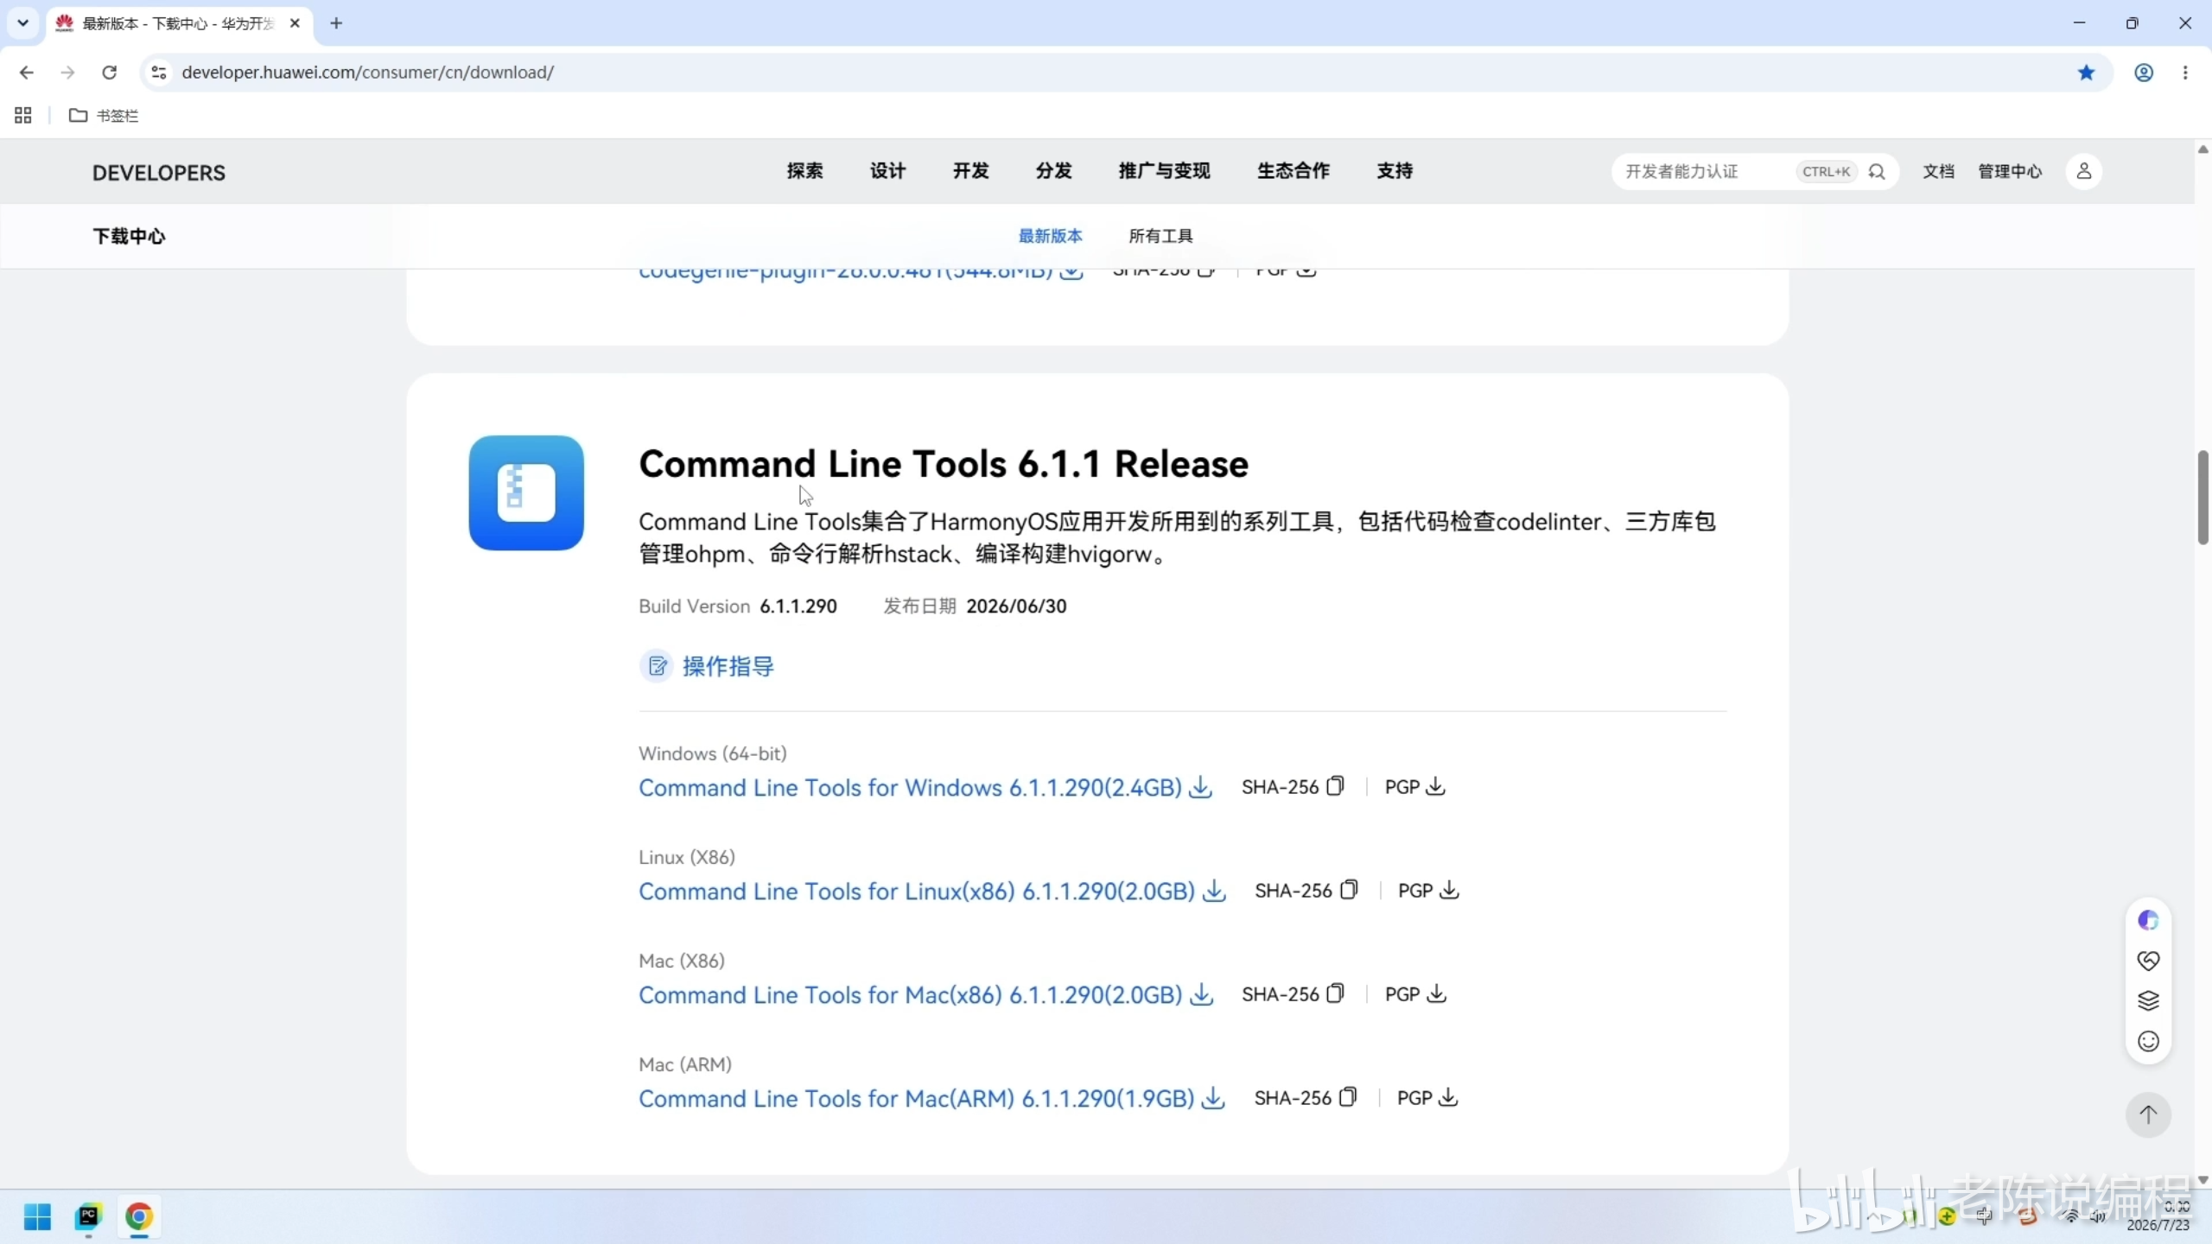
Task: Switch to the 所有工具 tab
Action: [x=1160, y=236]
